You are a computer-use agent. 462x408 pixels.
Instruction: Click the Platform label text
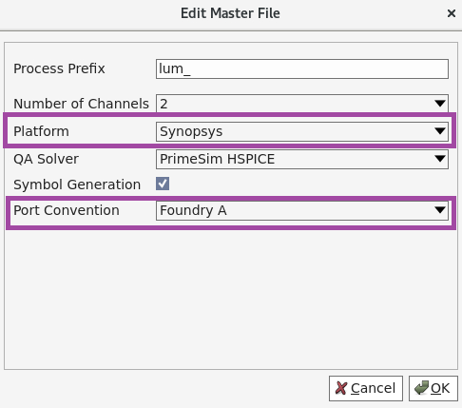click(x=41, y=131)
